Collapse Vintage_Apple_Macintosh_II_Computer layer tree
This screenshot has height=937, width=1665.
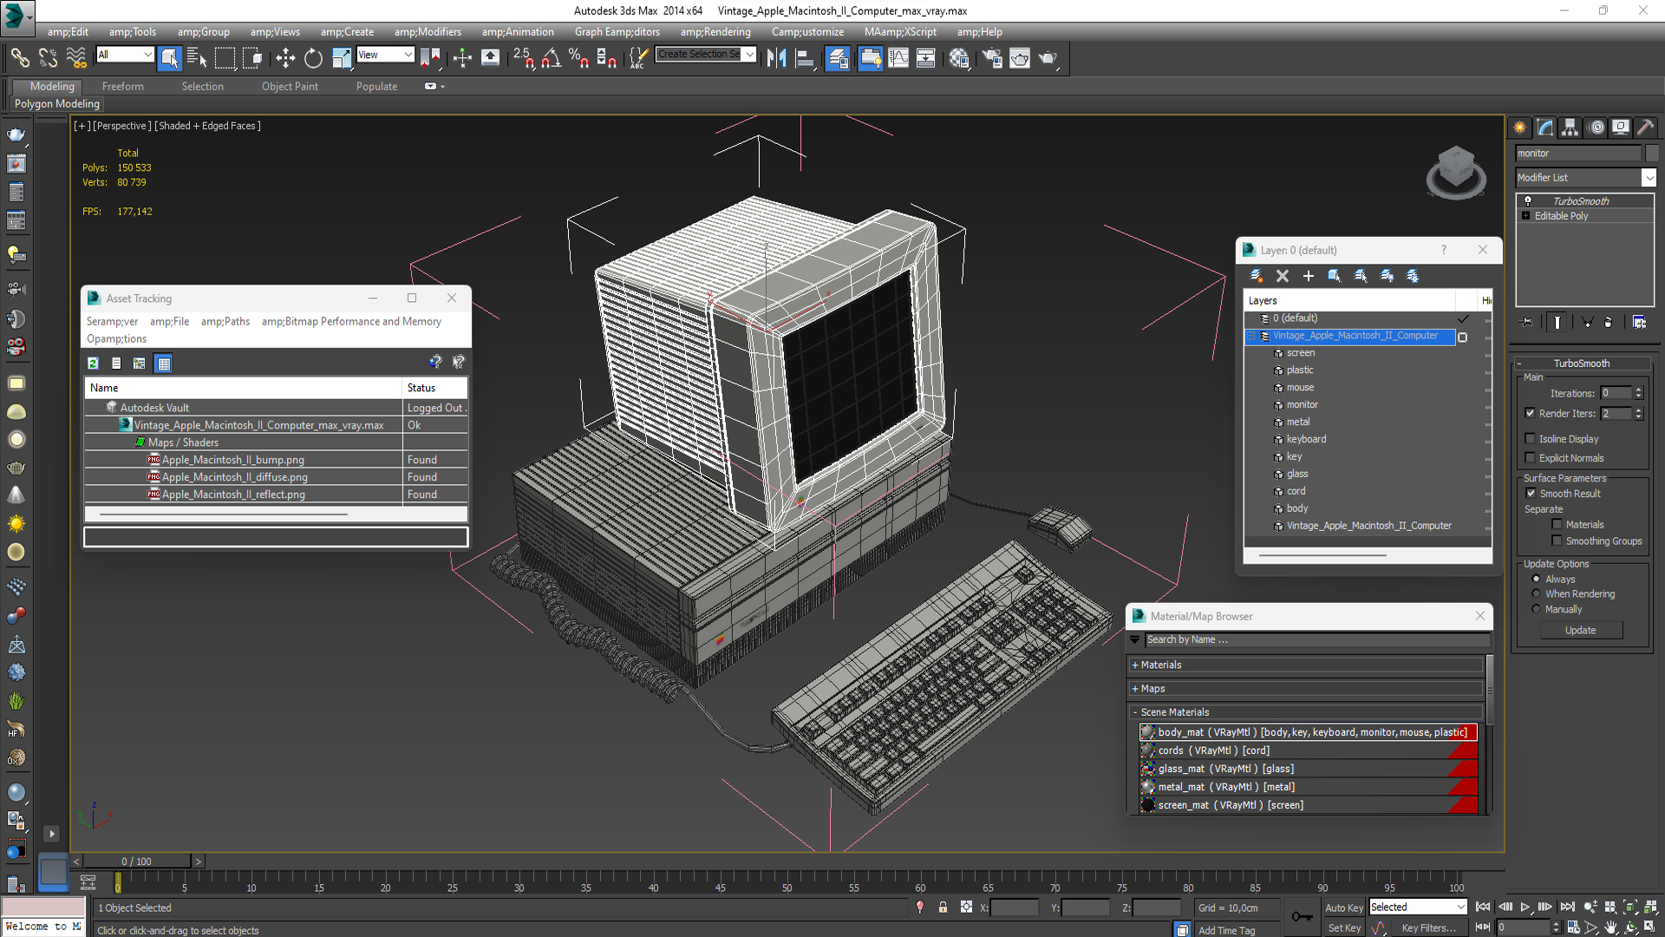click(x=1251, y=336)
